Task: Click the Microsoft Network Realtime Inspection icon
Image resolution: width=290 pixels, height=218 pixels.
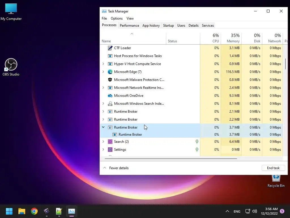Action: (110, 88)
